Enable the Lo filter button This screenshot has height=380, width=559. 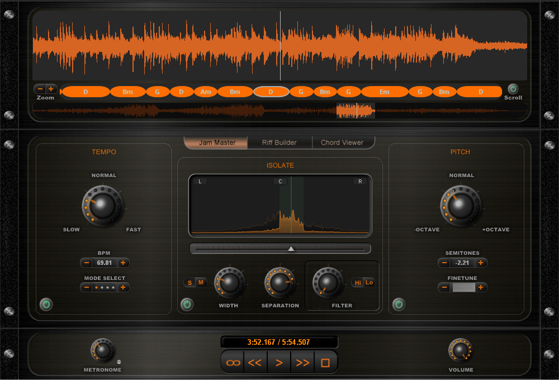pyautogui.click(x=369, y=282)
